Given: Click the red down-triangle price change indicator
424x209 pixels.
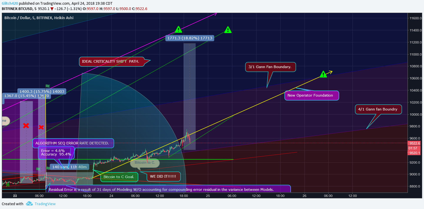Looking at the screenshot, I should click(52, 9).
